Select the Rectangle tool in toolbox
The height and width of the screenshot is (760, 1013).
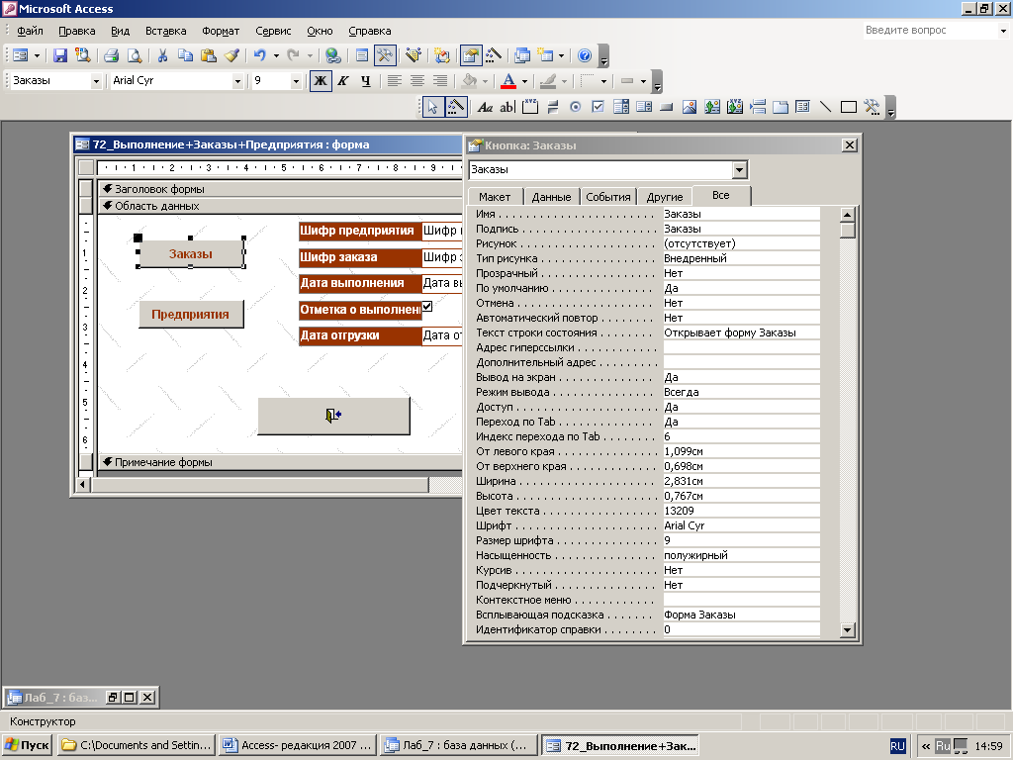click(848, 107)
